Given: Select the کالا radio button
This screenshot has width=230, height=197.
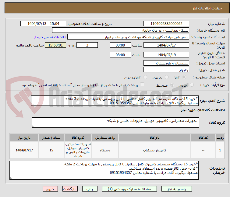Looking at the screenshot, I should pyautogui.click(x=184, y=77).
